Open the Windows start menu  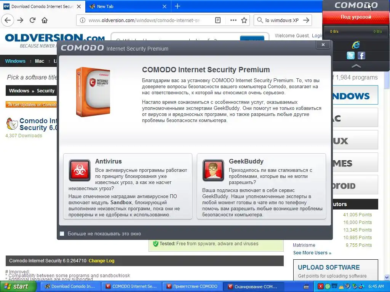tap(18, 287)
